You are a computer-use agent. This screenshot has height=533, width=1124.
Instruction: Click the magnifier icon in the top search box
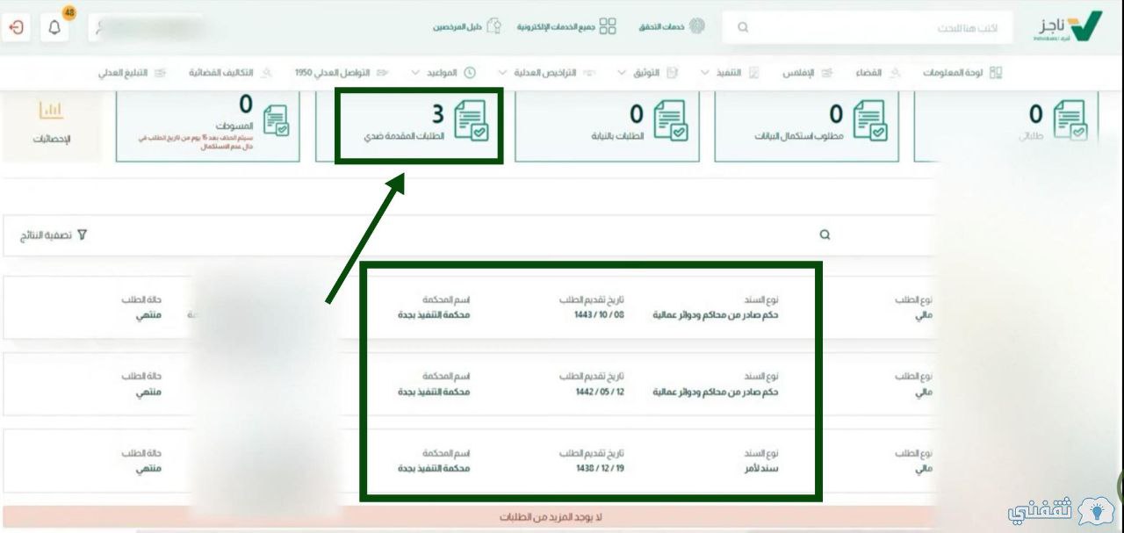coord(743,28)
